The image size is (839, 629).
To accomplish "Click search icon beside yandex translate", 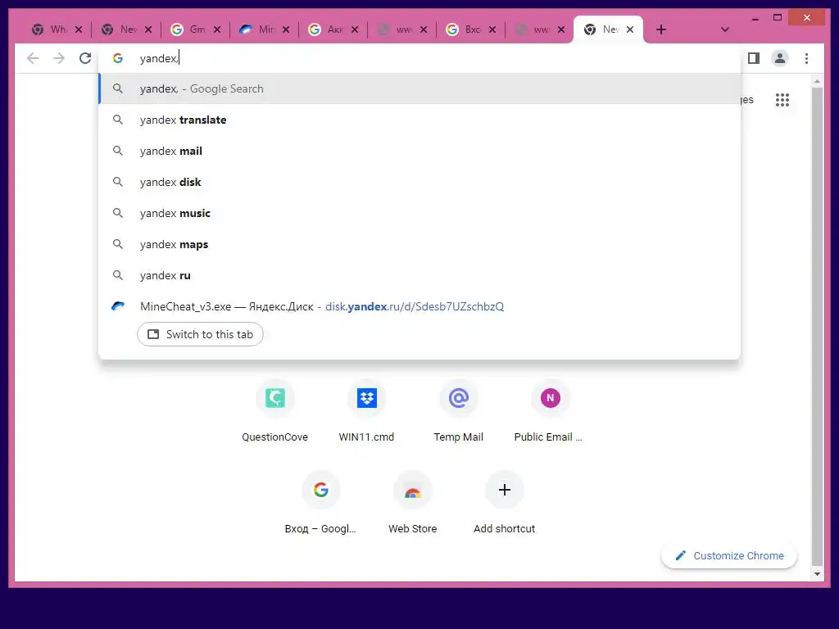I will [x=118, y=120].
